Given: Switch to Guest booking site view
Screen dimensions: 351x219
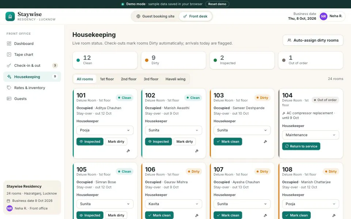Looking at the screenshot, I should coord(155,16).
